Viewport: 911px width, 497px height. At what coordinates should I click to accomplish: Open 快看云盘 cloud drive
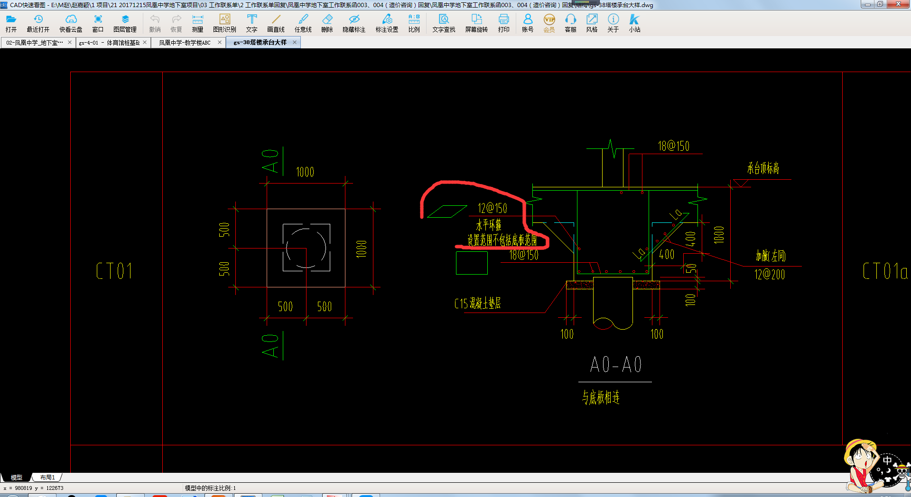coord(71,23)
